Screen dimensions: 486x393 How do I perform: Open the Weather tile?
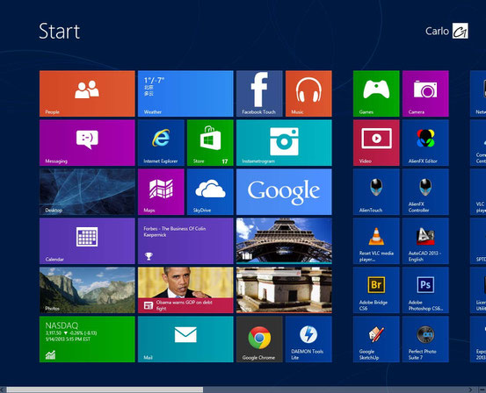point(185,94)
